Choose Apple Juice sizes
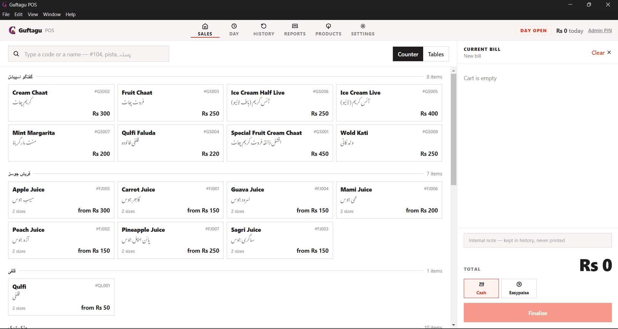Viewport: 618px width, 329px height. click(x=61, y=200)
